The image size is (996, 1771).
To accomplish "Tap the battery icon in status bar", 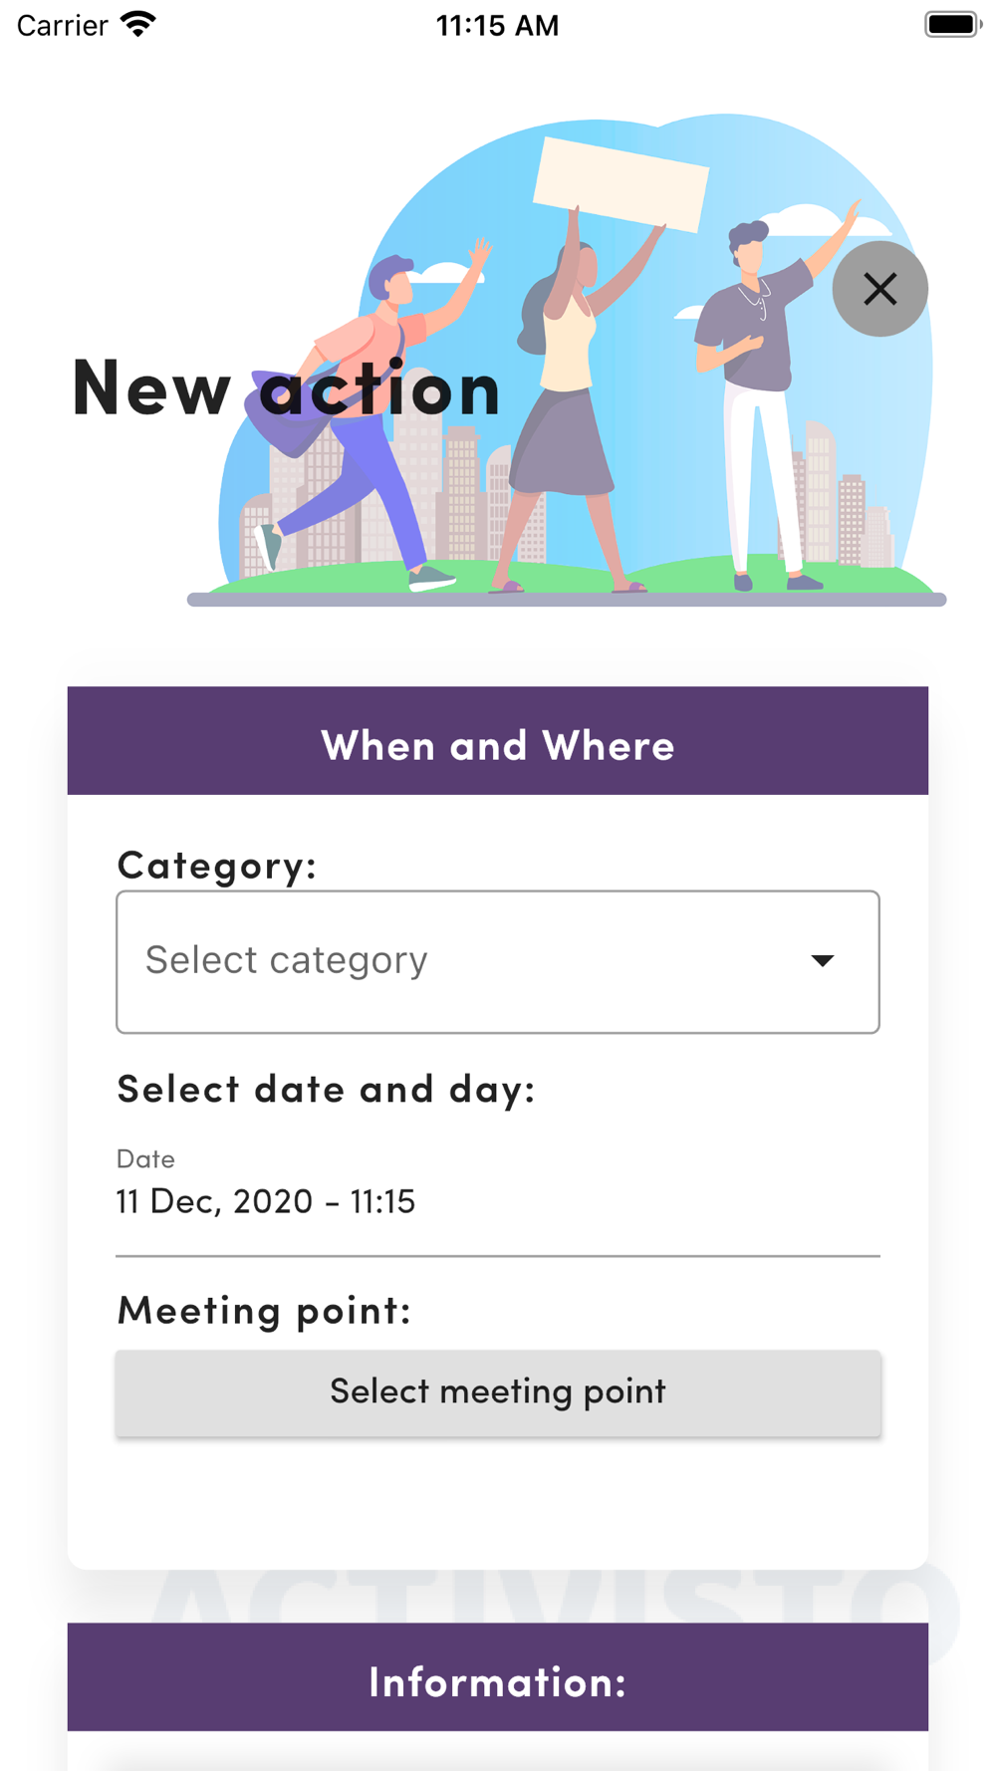I will (952, 24).
